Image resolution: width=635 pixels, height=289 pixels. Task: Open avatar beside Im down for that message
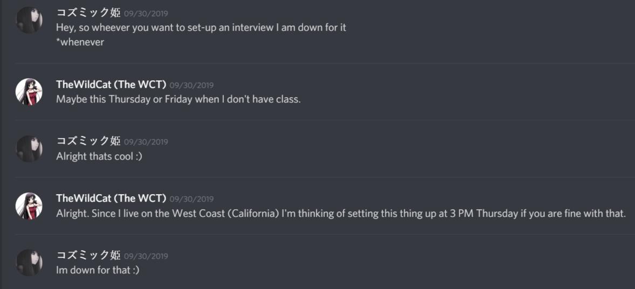point(29,263)
